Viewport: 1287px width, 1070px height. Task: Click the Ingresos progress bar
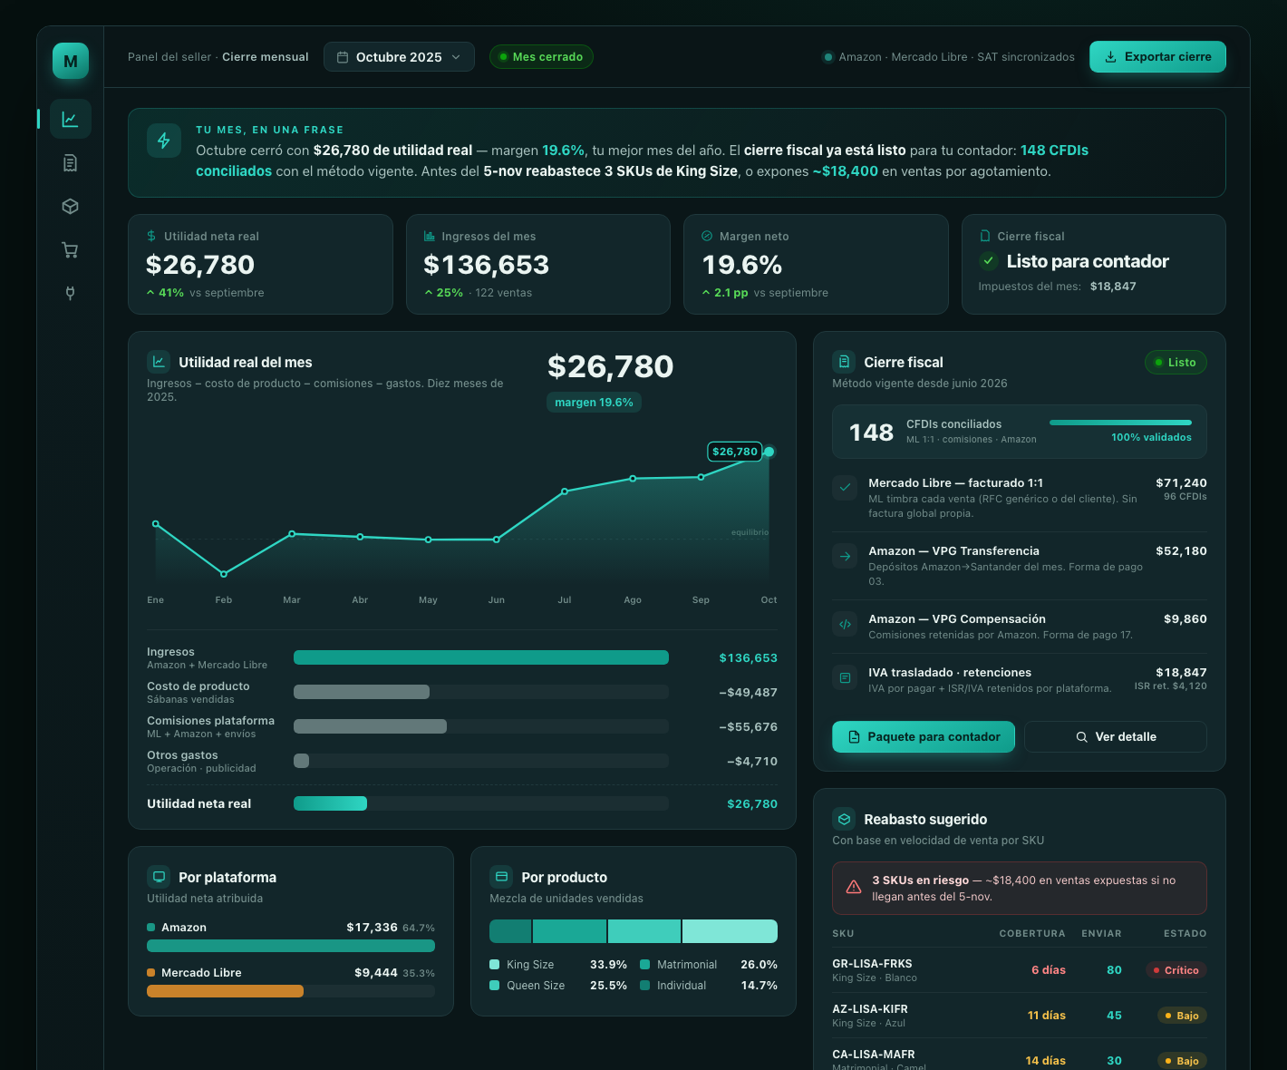481,657
